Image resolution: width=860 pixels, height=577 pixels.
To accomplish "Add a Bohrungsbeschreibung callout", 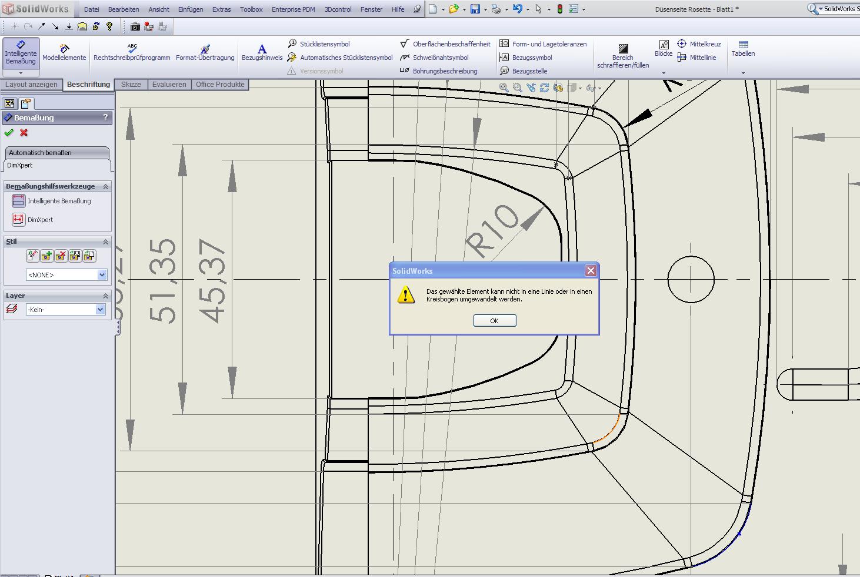I will pyautogui.click(x=439, y=71).
